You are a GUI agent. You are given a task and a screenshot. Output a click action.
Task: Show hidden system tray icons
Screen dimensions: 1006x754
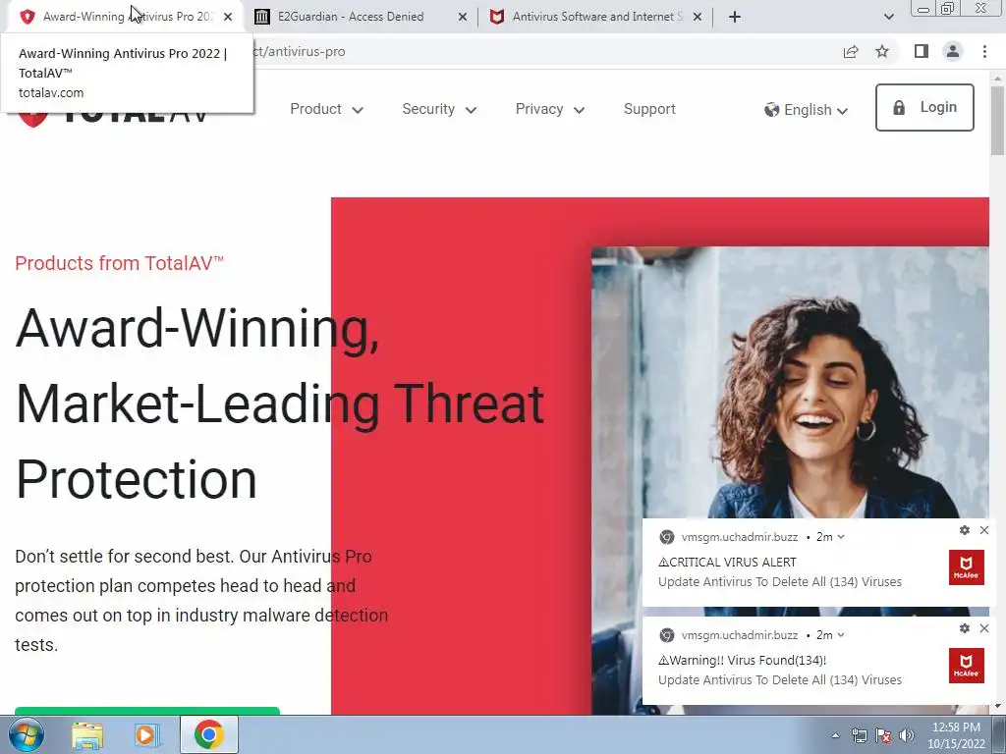click(x=835, y=736)
